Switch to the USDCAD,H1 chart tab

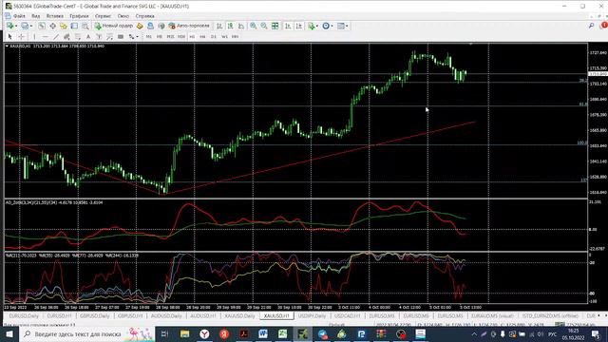pos(347,316)
